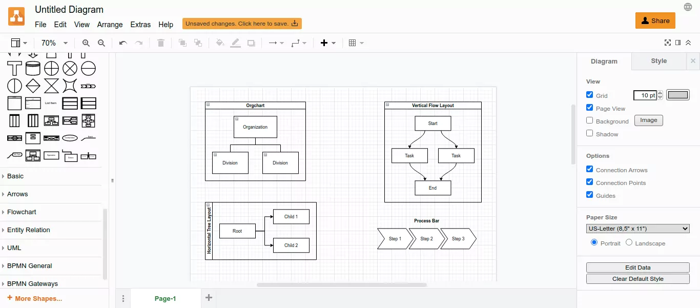Toggle the Grid checkbox
Viewport: 700px width, 308px height.
pyautogui.click(x=590, y=95)
